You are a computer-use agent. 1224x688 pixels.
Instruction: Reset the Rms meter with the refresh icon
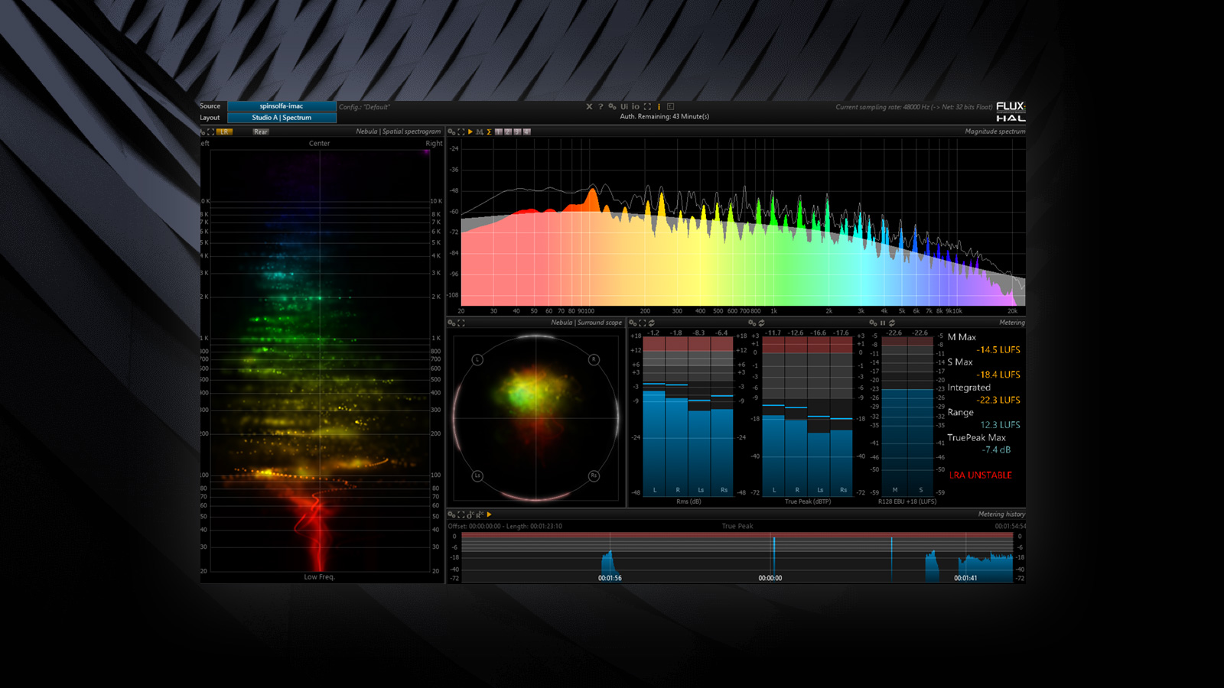(x=652, y=323)
